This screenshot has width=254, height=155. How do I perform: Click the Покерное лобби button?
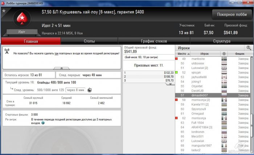coord(232,15)
